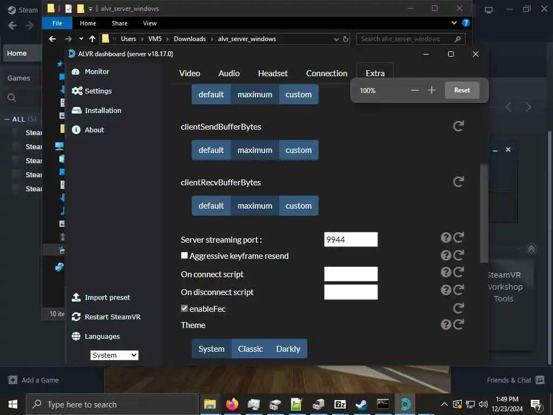Screen dimensions: 553x415
Task: Reset clientRecvBufferBytes with revert icon
Action: pyautogui.click(x=458, y=182)
